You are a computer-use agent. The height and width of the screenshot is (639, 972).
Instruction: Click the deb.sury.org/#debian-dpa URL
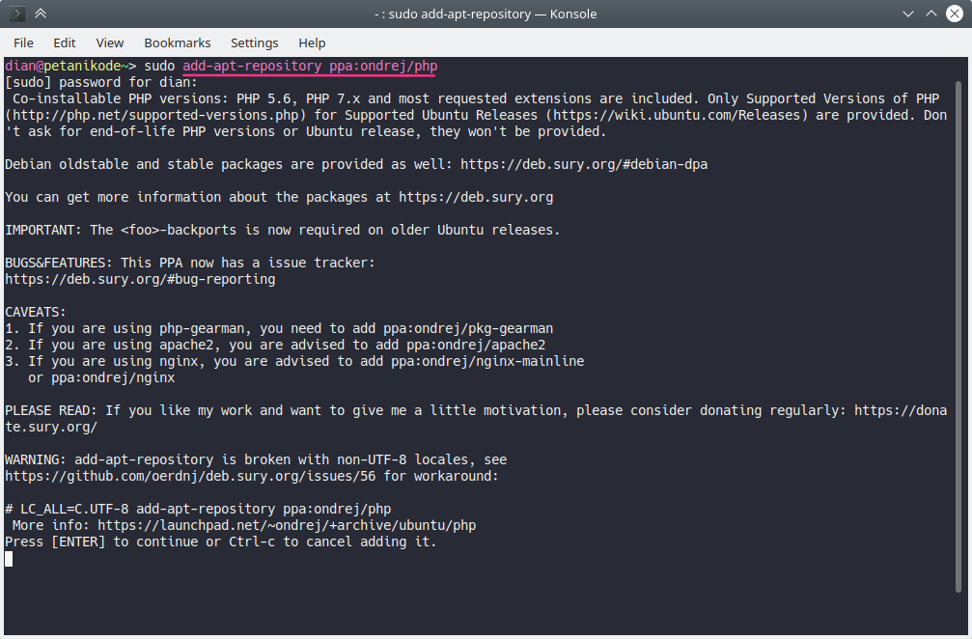tap(583, 164)
